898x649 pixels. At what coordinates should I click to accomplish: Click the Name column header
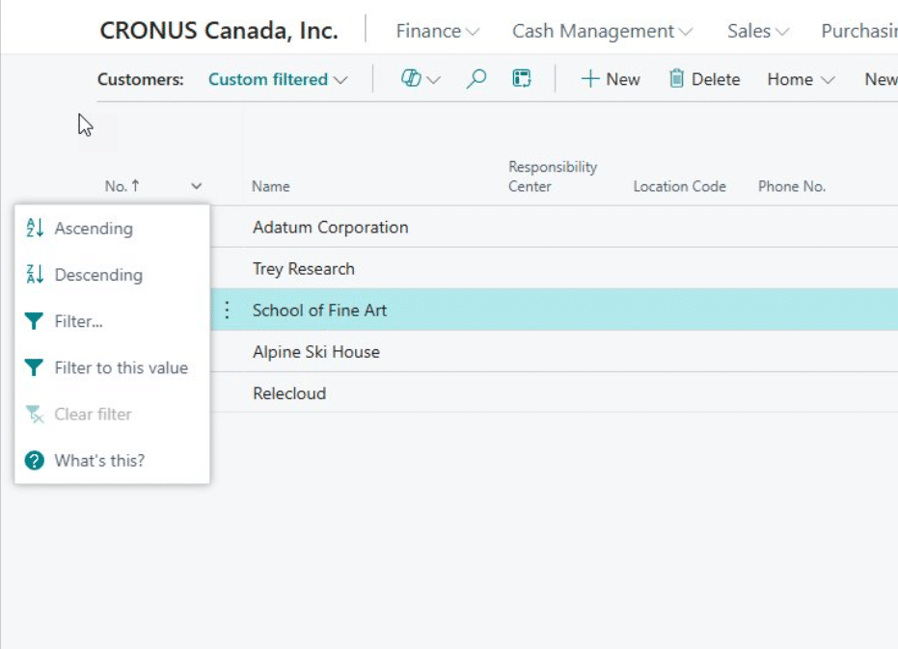(x=271, y=186)
